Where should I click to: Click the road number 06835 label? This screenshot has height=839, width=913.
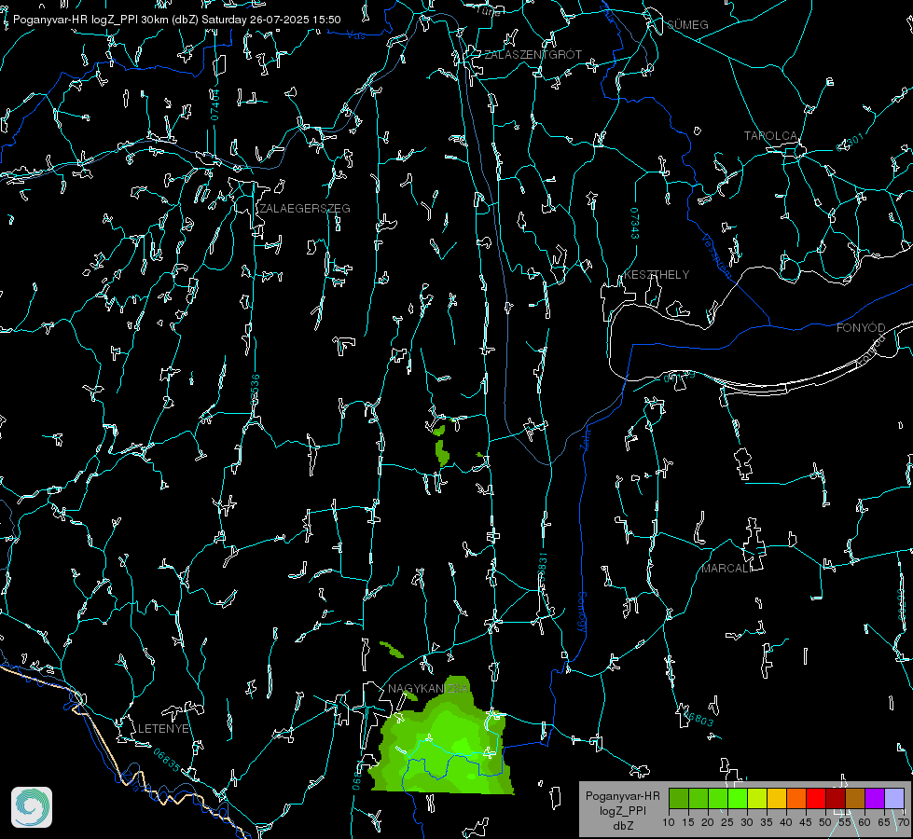167,761
